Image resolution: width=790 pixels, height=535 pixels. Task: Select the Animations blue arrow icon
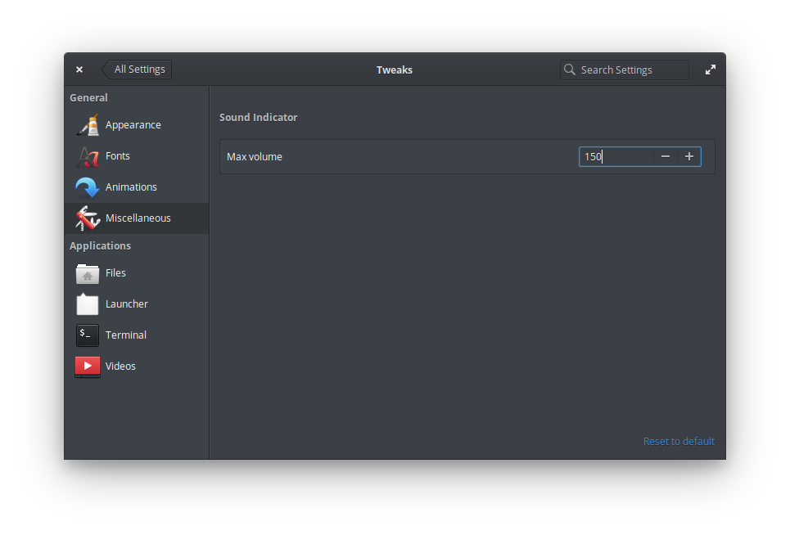point(88,187)
